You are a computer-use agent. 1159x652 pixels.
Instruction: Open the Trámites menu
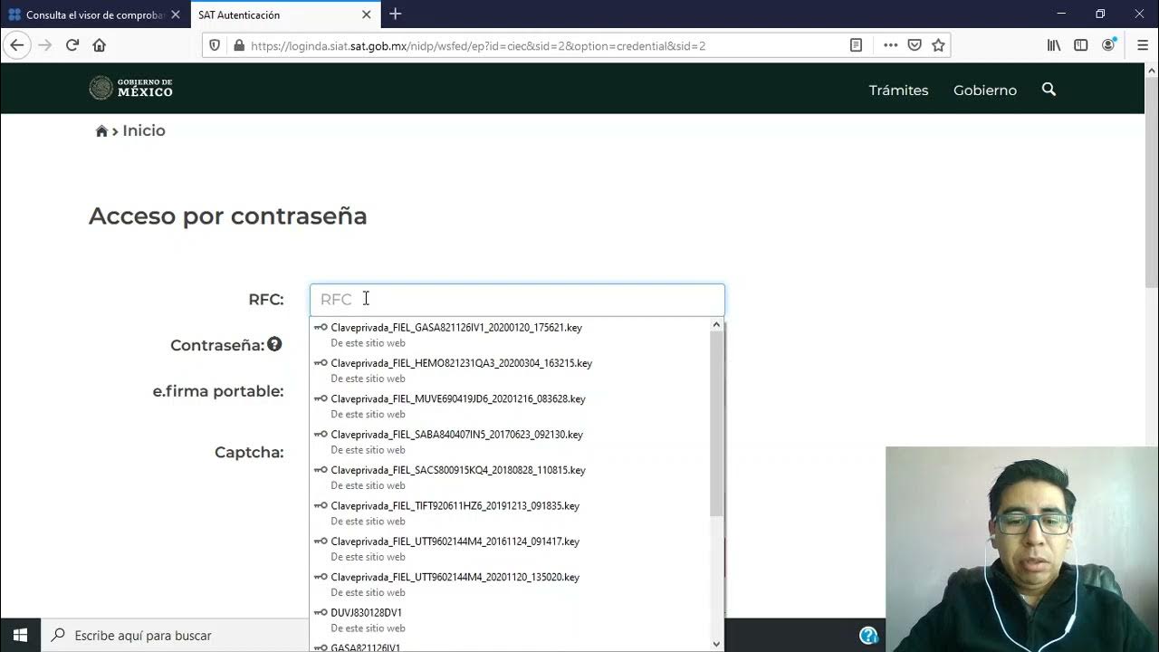[898, 91]
